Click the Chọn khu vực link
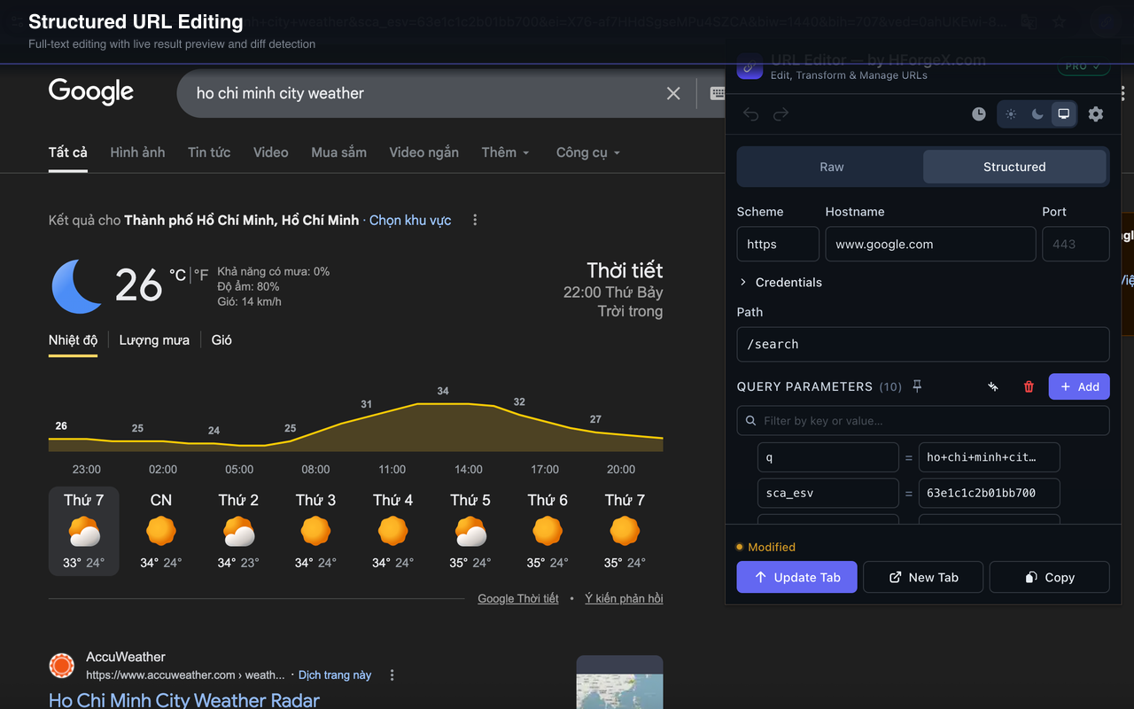1134x709 pixels. 410,220
